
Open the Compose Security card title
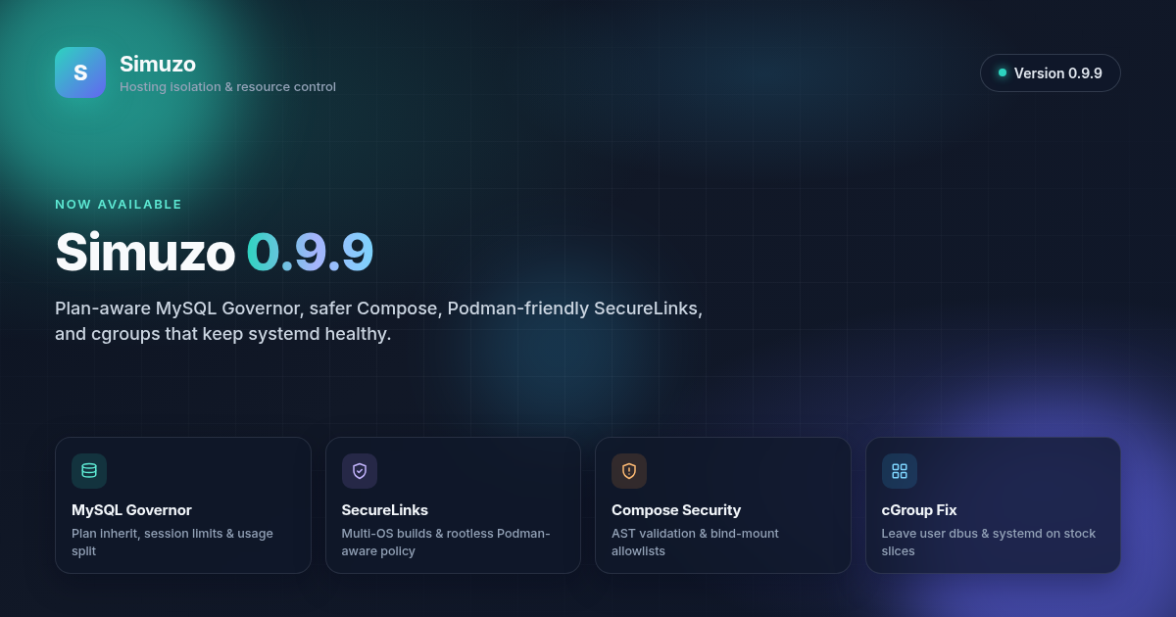676,510
